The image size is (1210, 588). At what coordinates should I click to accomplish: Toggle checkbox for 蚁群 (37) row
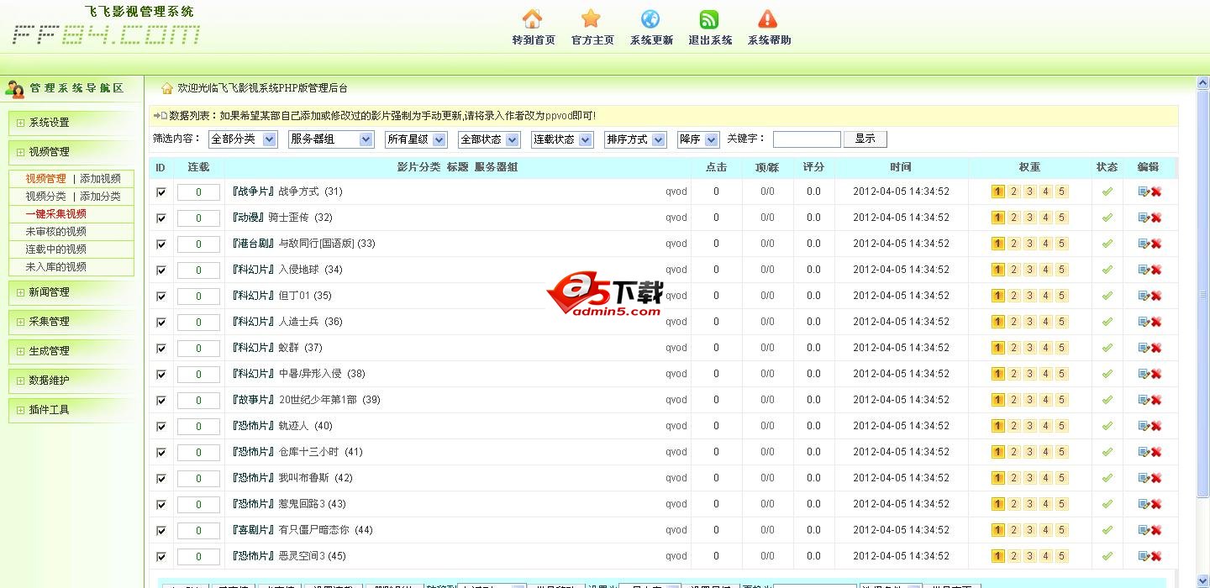click(x=161, y=349)
